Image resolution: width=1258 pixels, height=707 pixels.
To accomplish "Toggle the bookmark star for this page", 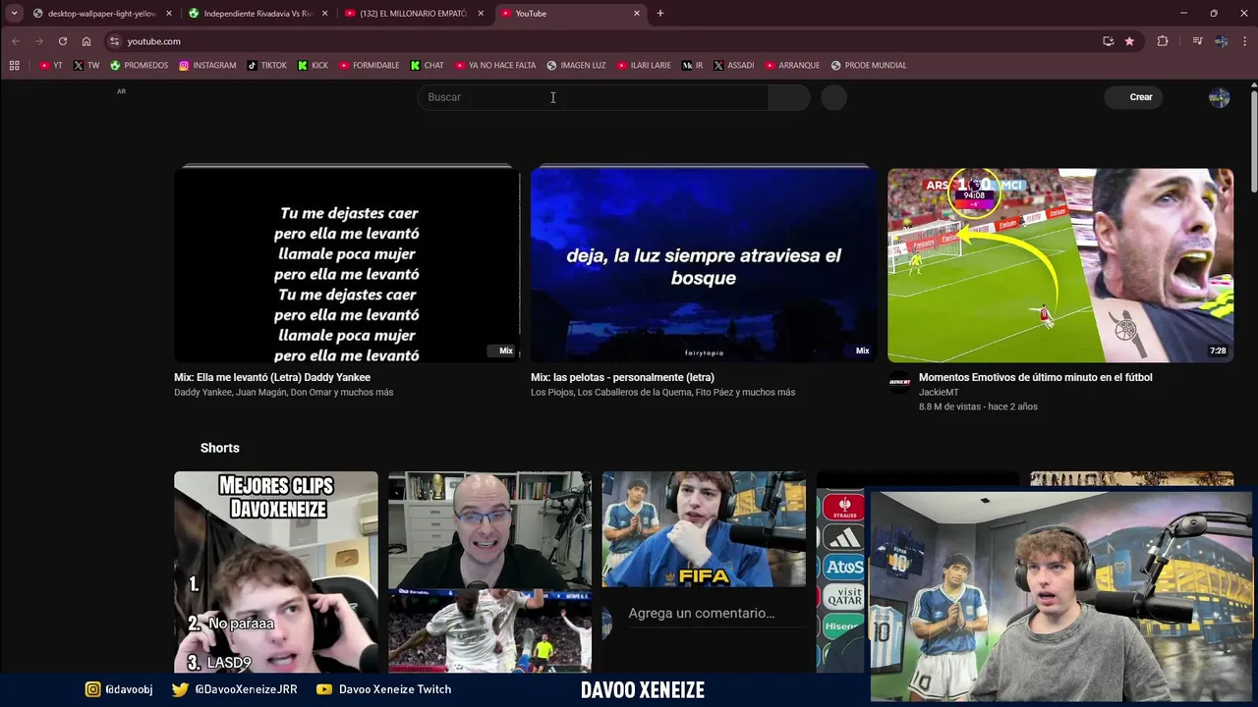I will (1129, 41).
